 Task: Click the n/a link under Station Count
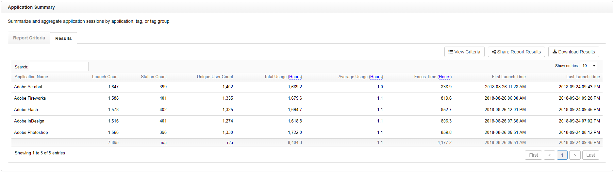point(164,143)
